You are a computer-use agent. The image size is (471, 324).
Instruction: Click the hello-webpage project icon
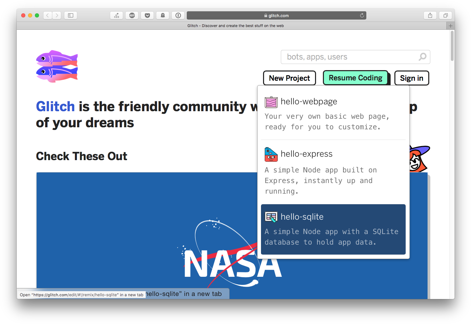pos(271,102)
